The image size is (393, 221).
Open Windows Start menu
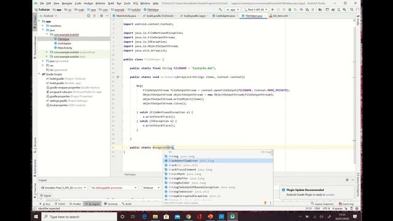click(36, 217)
